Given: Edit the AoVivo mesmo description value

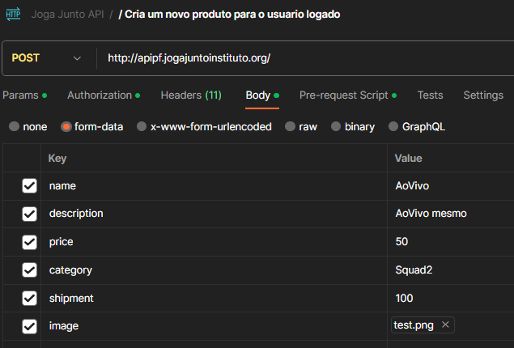Looking at the screenshot, I should point(451,214).
